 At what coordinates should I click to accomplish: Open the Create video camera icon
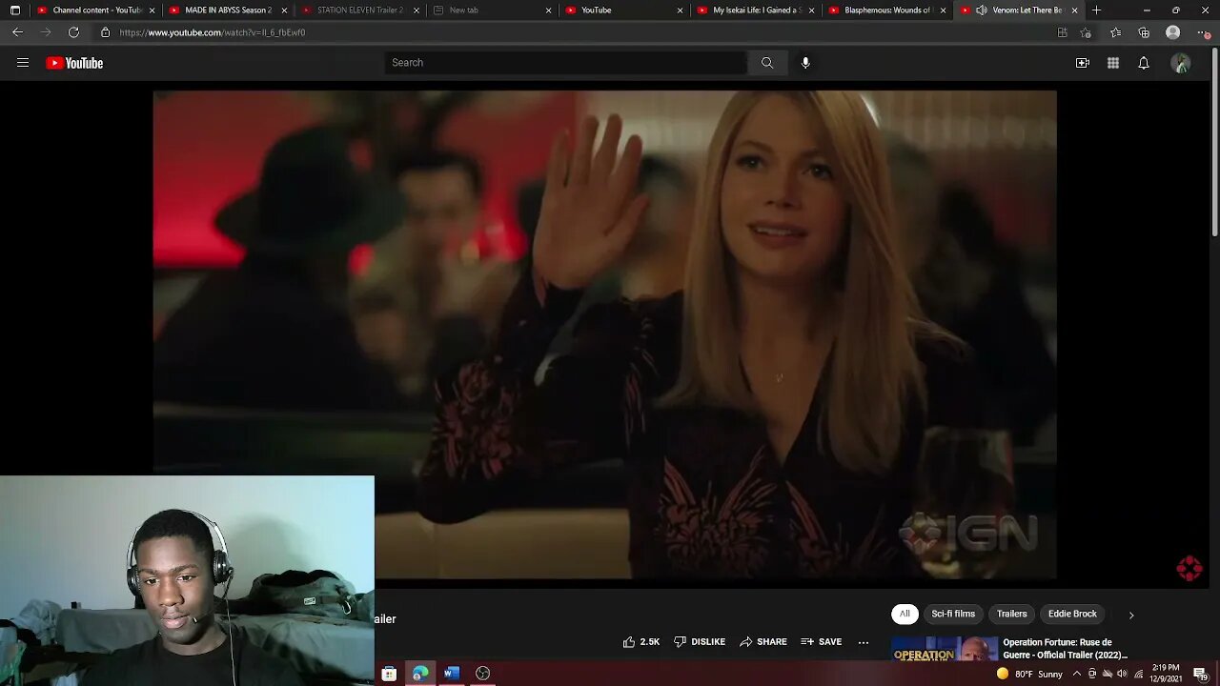point(1083,63)
